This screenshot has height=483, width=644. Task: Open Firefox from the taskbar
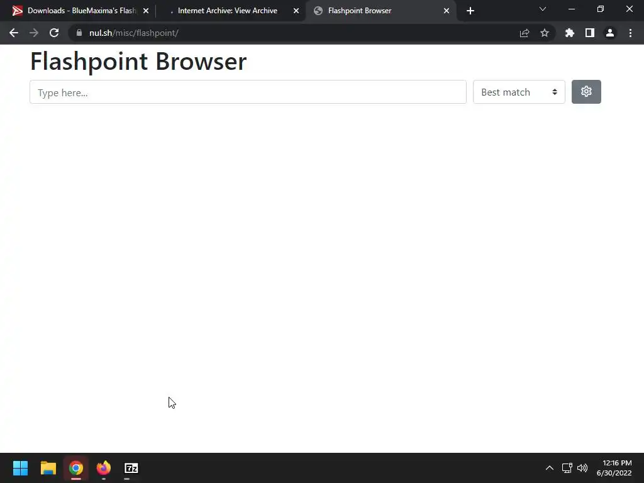(104, 468)
